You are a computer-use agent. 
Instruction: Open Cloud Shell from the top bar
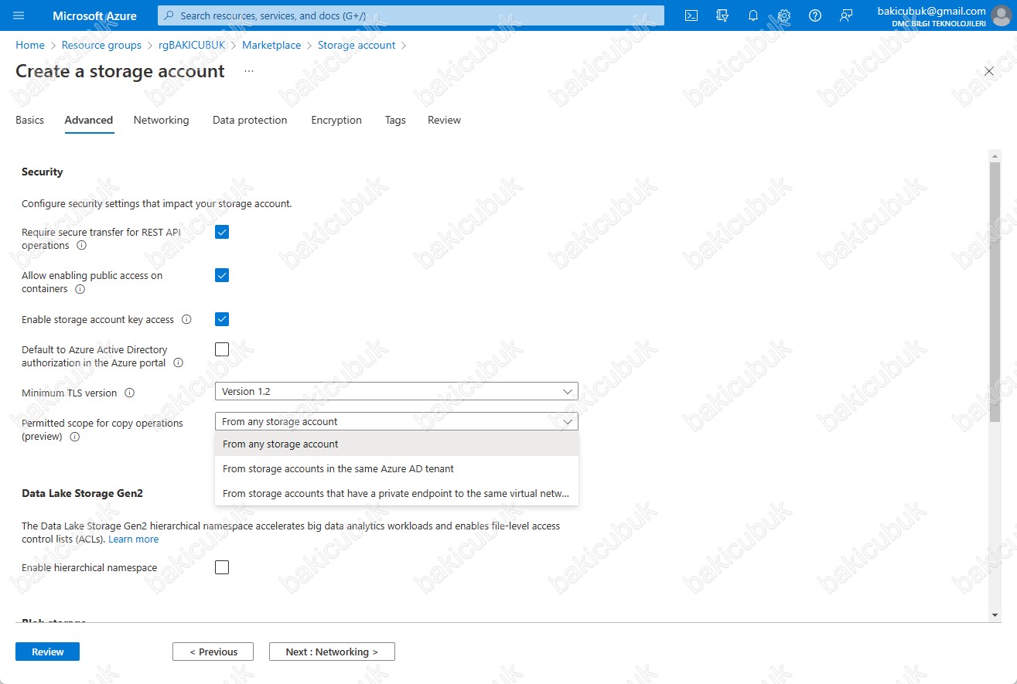[x=692, y=15]
